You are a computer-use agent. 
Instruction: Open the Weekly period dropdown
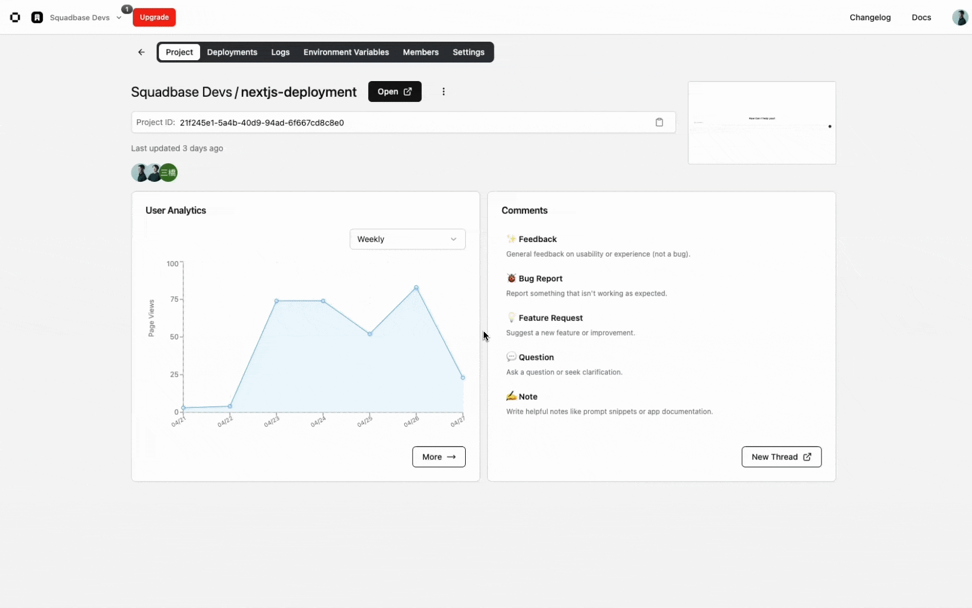408,239
